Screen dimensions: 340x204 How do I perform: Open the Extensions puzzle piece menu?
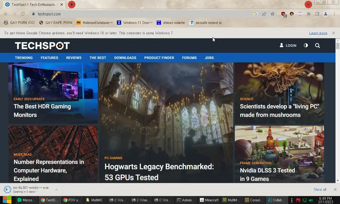(x=308, y=14)
